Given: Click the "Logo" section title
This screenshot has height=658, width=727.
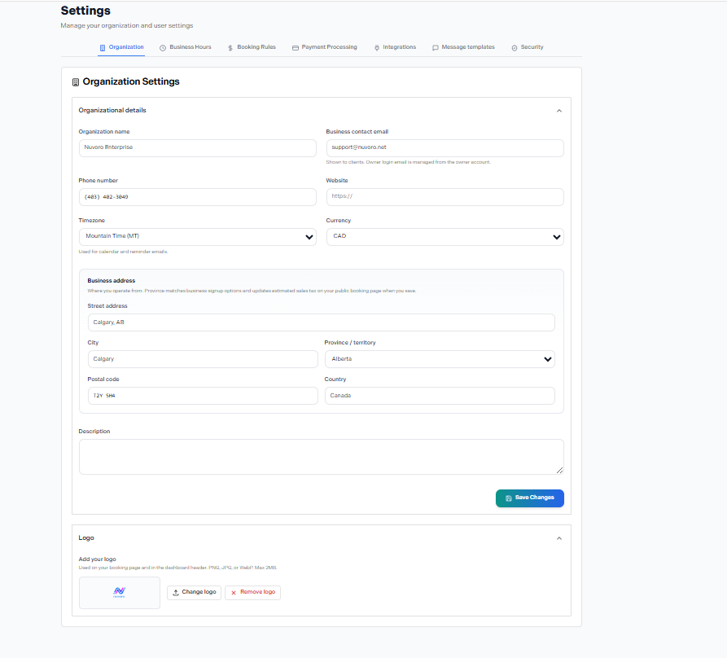Looking at the screenshot, I should click(x=86, y=538).
